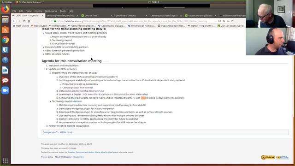
Task: Open the Bookmarks menu
Action: click(x=51, y=11)
